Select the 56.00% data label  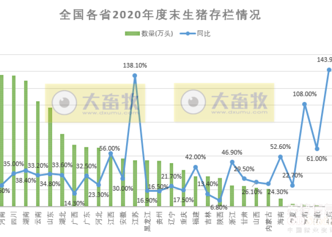click(x=110, y=148)
